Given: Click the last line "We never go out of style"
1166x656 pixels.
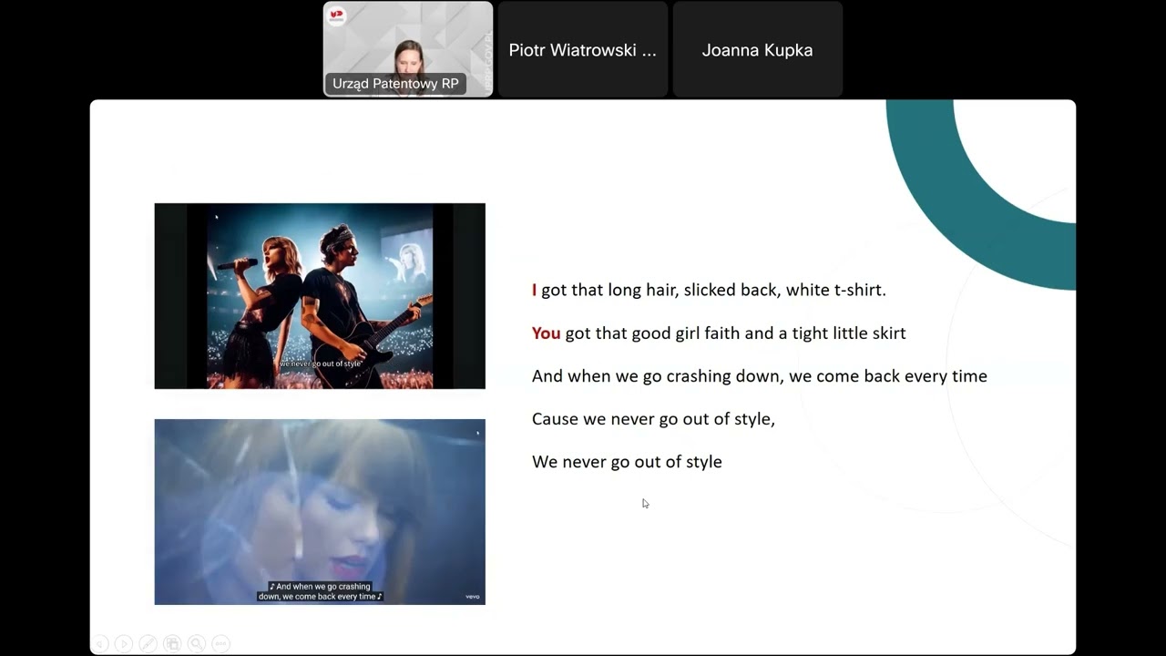Looking at the screenshot, I should [x=627, y=462].
